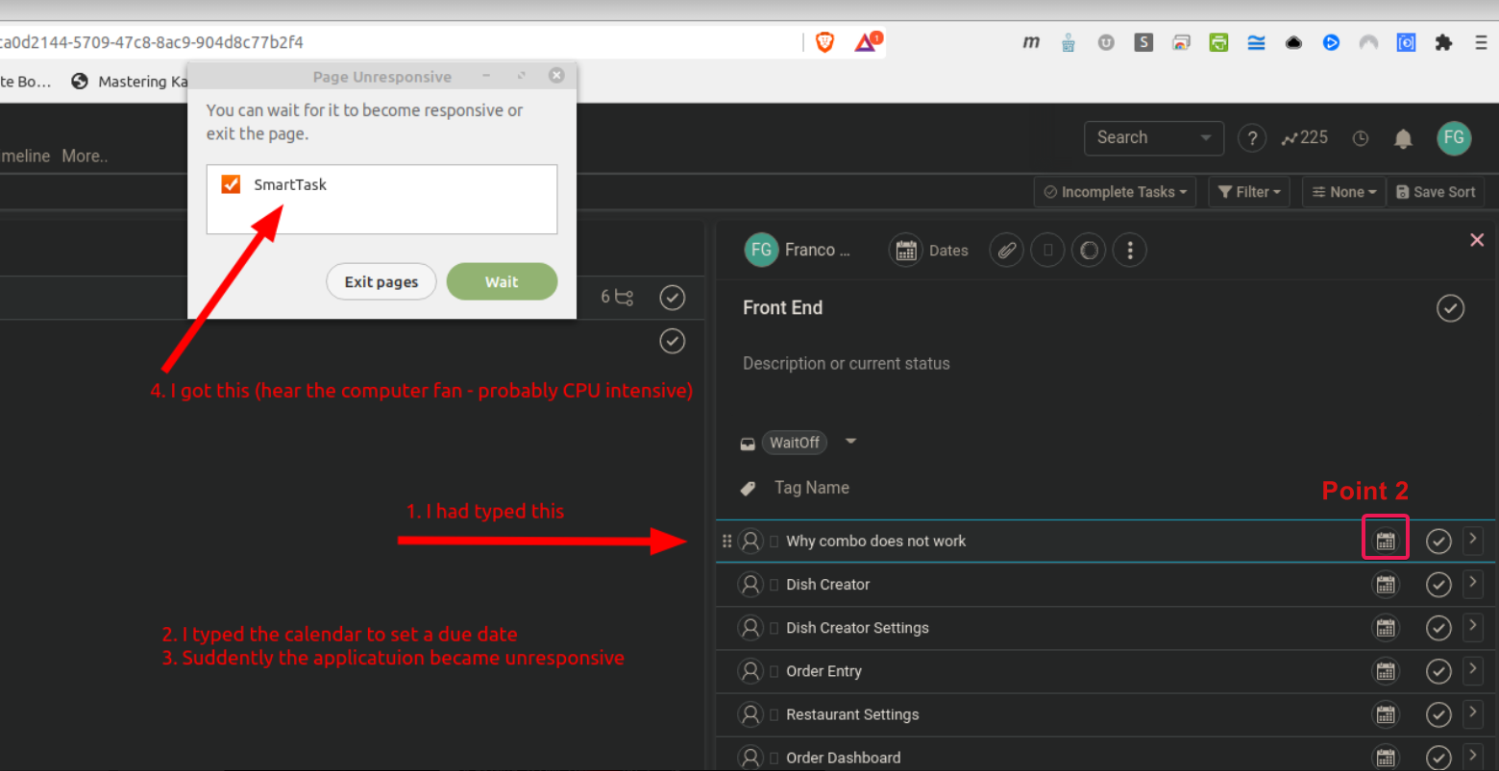Viewport: 1499px width, 771px height.
Task: Mark Order Dashboard subtask complete
Action: (x=1438, y=758)
